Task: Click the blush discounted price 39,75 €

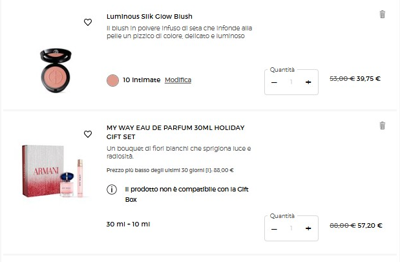Action: pos(369,79)
